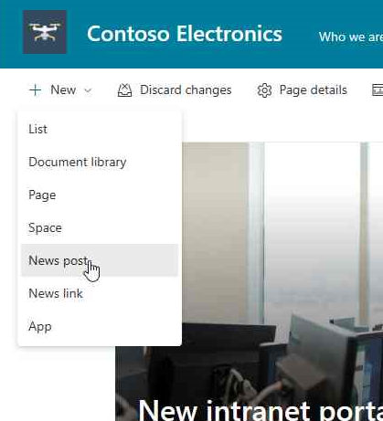383x421 pixels.
Task: Open the Who we are navigation link
Action: click(x=351, y=37)
